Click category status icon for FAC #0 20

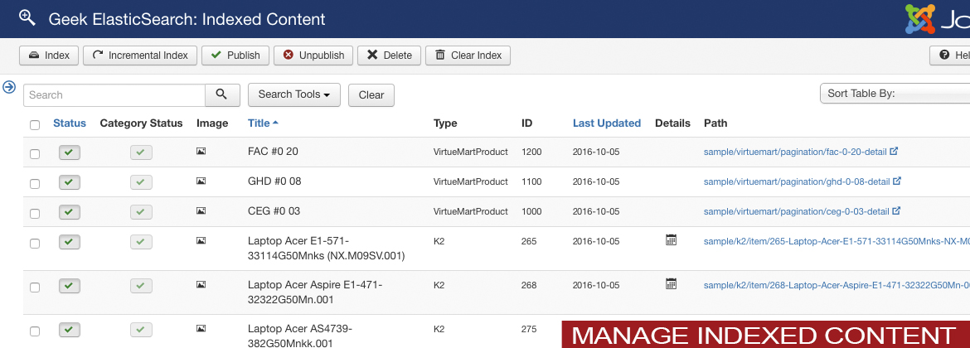(x=141, y=152)
